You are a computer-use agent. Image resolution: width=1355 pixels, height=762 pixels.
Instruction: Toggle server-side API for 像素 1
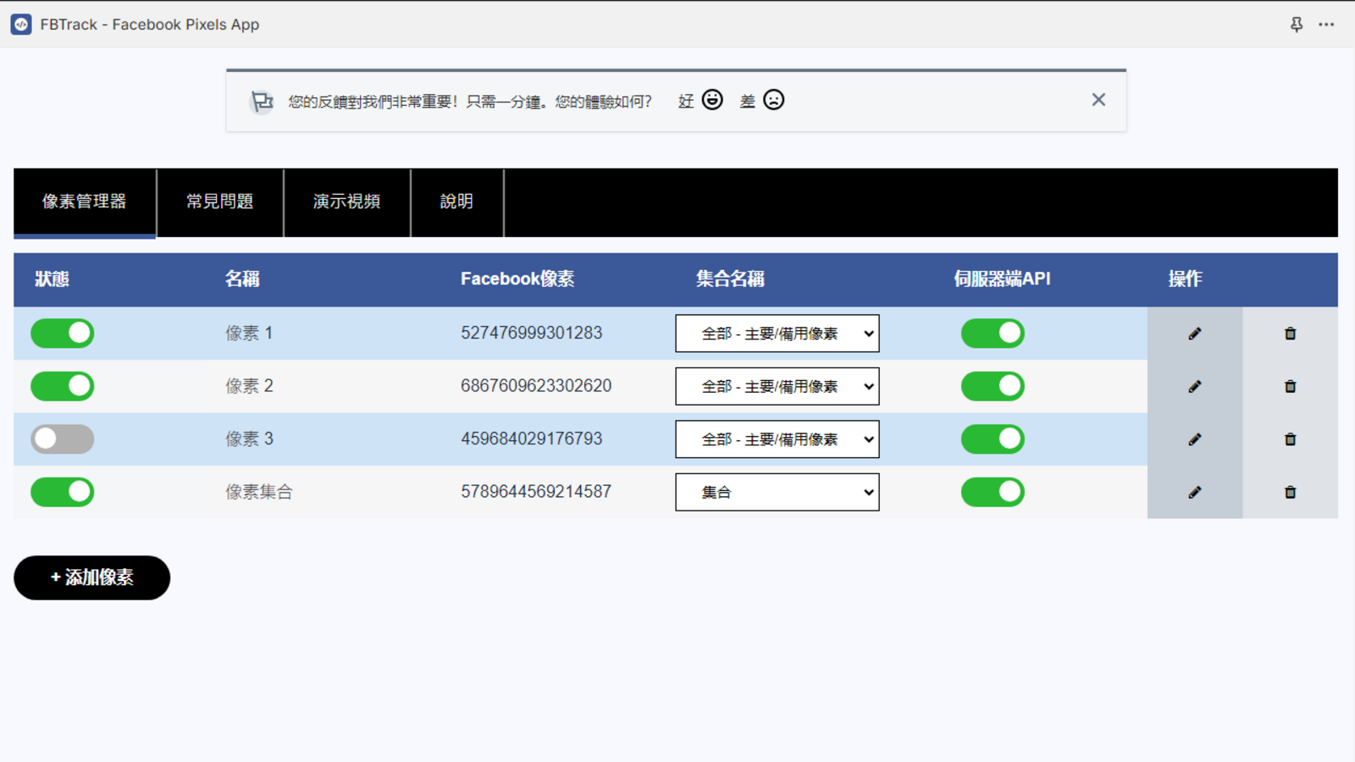point(993,334)
